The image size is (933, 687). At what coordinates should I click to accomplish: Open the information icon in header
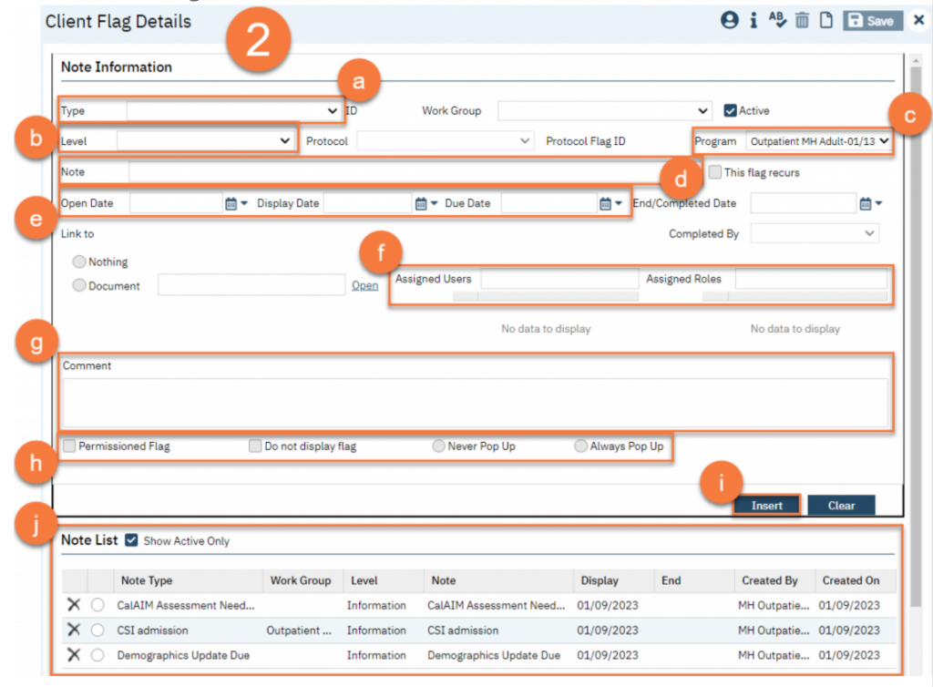click(x=754, y=20)
